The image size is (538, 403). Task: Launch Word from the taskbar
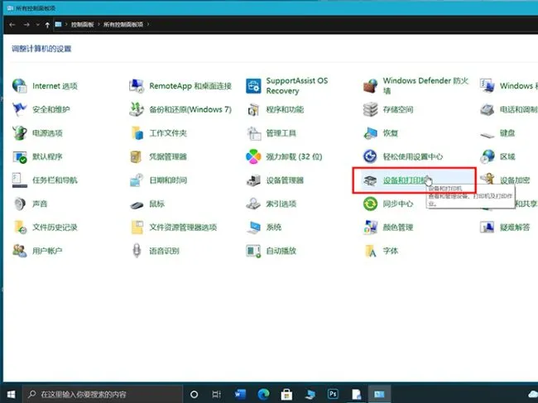[240, 395]
